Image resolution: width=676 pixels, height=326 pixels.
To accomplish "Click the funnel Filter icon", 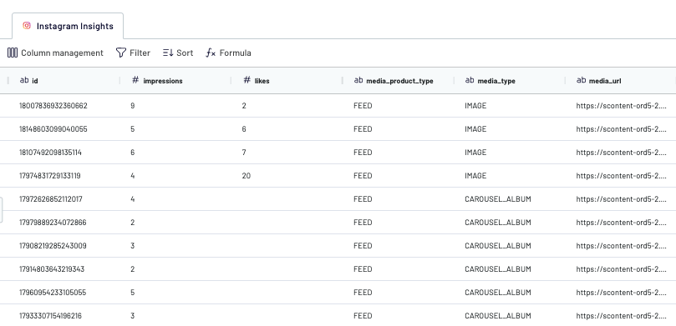I will pos(121,53).
